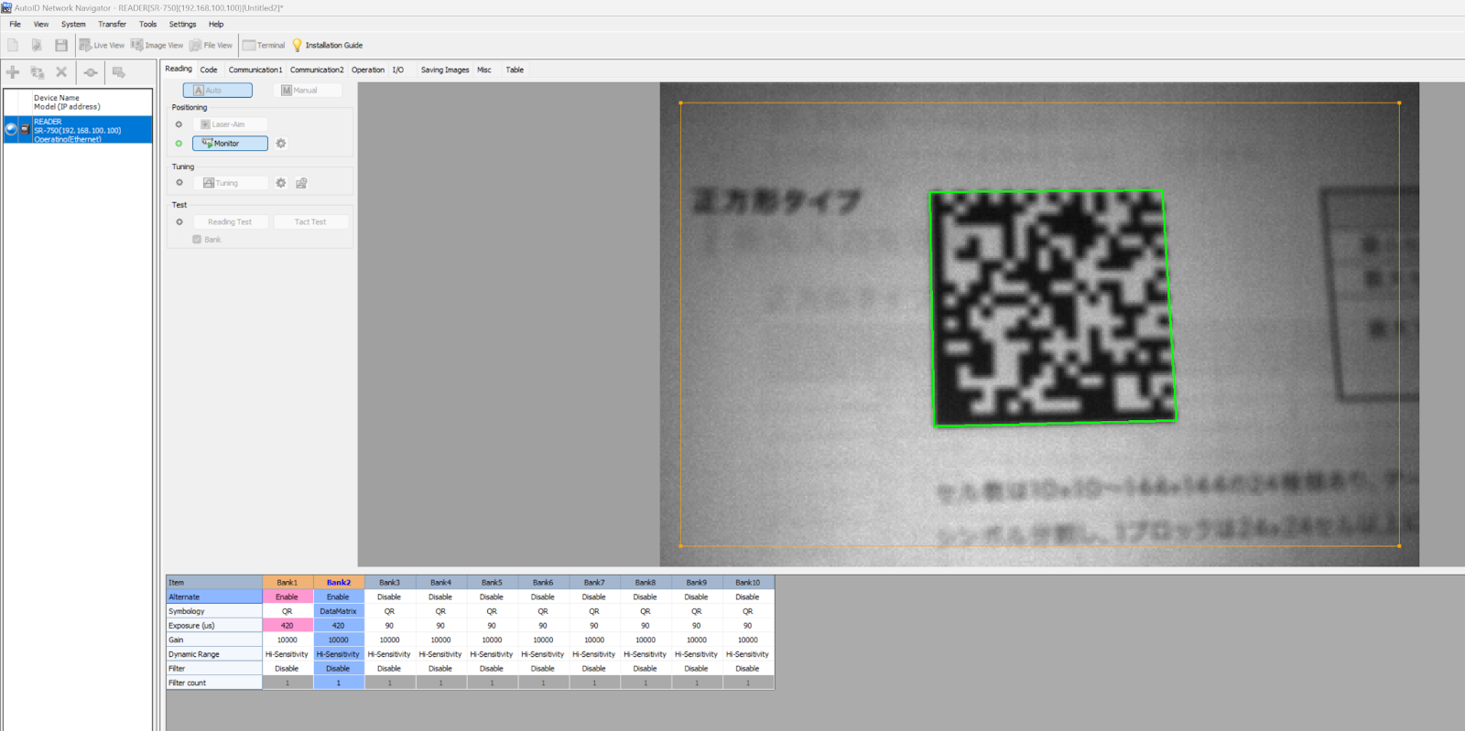The width and height of the screenshot is (1465, 731).
Task: Click the Test status indicator
Action: 179,222
